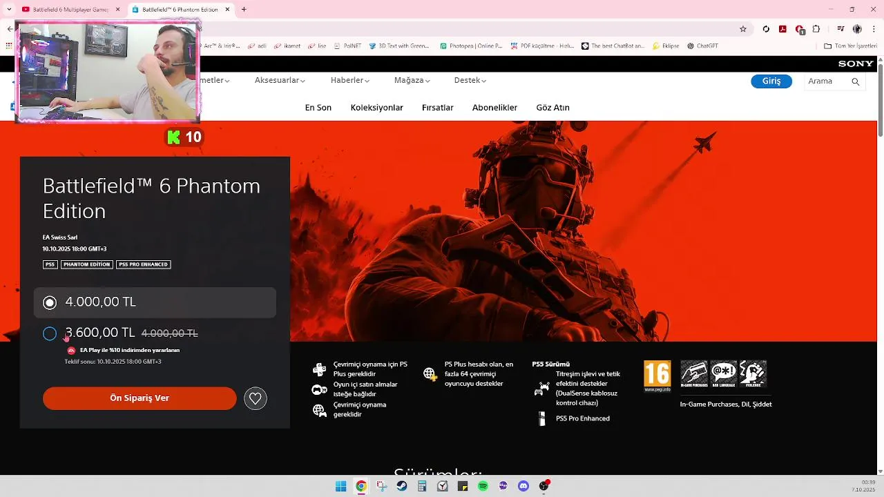Click the EA Swiss Sarl publisher text
The image size is (884, 497).
point(60,237)
